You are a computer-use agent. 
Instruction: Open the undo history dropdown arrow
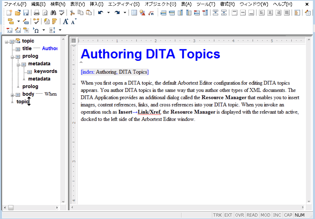(x=108, y=13)
